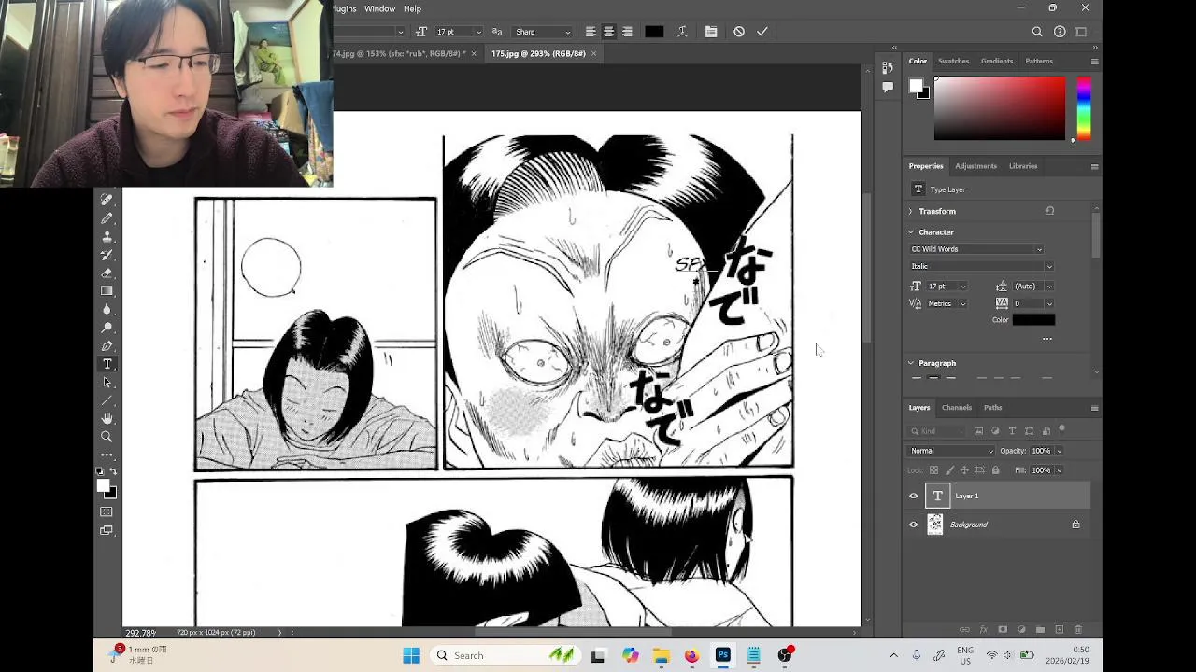1196x672 pixels.
Task: Select the Clone Stamp tool
Action: point(107,236)
